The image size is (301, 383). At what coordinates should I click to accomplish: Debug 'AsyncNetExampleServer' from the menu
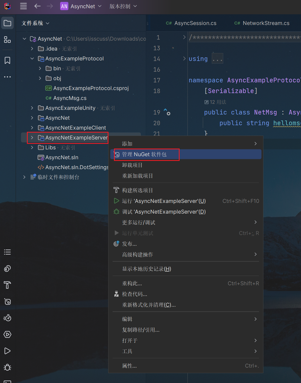186,212
